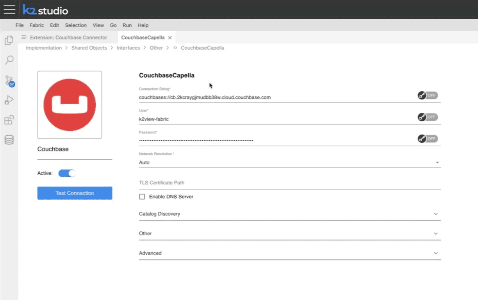Image resolution: width=478 pixels, height=300 pixels.
Task: Switch the Password key toggle to ON
Action: [427, 138]
